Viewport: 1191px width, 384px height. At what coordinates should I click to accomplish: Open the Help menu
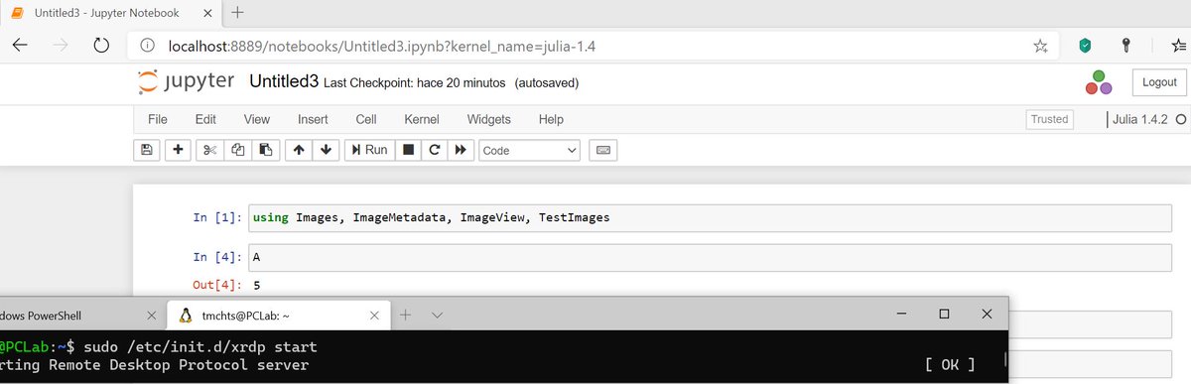pyautogui.click(x=551, y=119)
